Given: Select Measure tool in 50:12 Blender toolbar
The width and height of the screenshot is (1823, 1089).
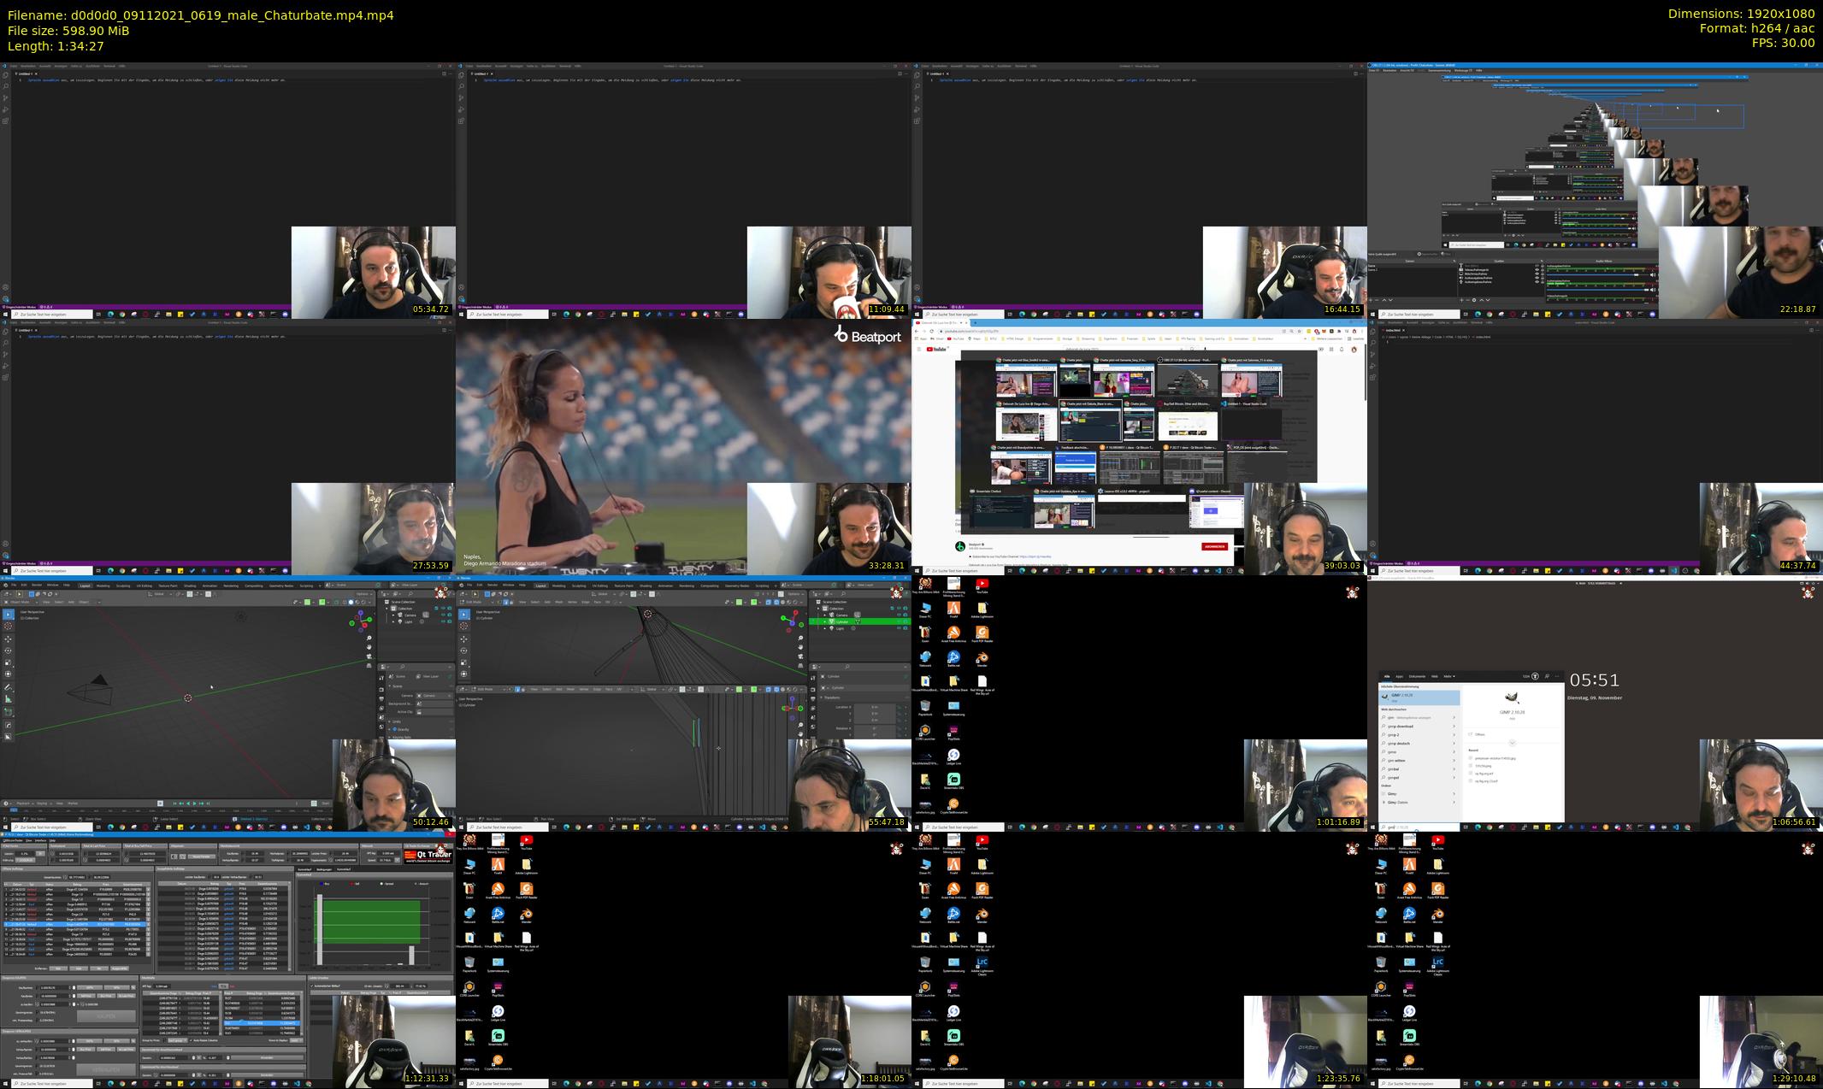Looking at the screenshot, I should tap(8, 699).
